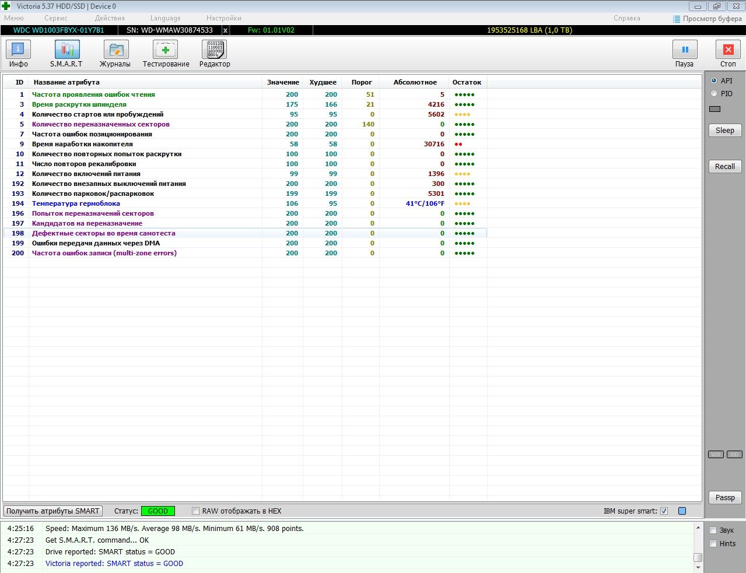Select row Время наработки накопителя
Screen dimensions: 746x573
coord(245,144)
